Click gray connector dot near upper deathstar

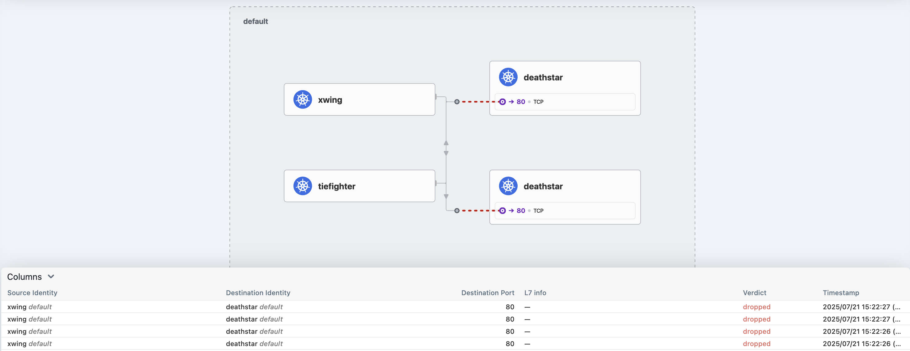click(x=457, y=102)
